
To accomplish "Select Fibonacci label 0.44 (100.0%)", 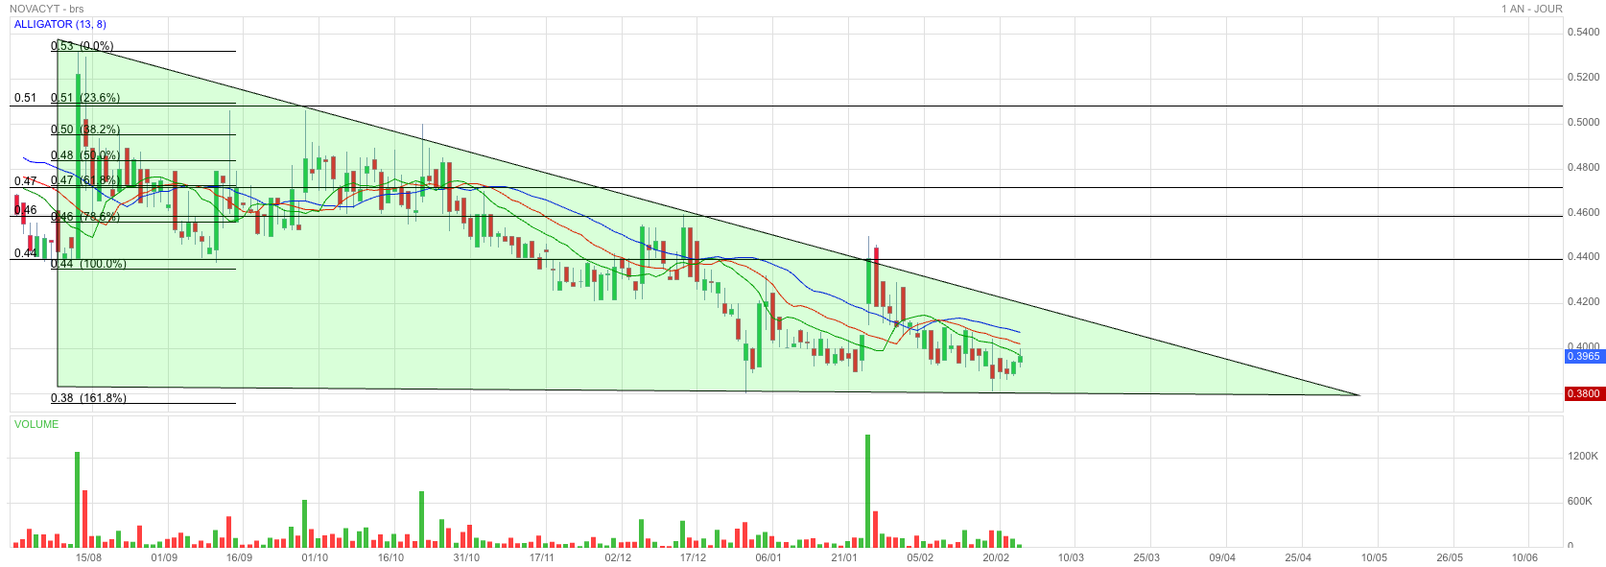I will (x=88, y=263).
